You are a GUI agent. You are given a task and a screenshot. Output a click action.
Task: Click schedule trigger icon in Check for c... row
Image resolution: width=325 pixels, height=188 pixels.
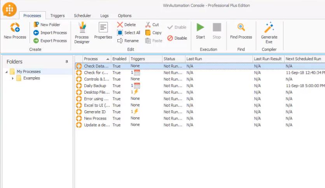coord(137,73)
